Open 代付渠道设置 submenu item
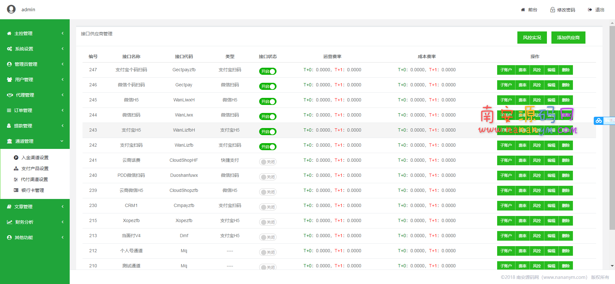Screen dimensions: 615x284 click(34, 179)
